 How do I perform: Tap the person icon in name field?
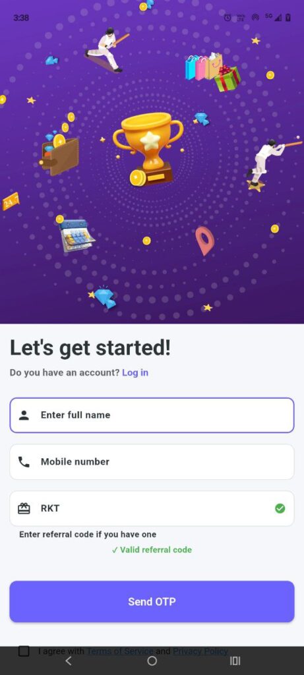click(24, 415)
